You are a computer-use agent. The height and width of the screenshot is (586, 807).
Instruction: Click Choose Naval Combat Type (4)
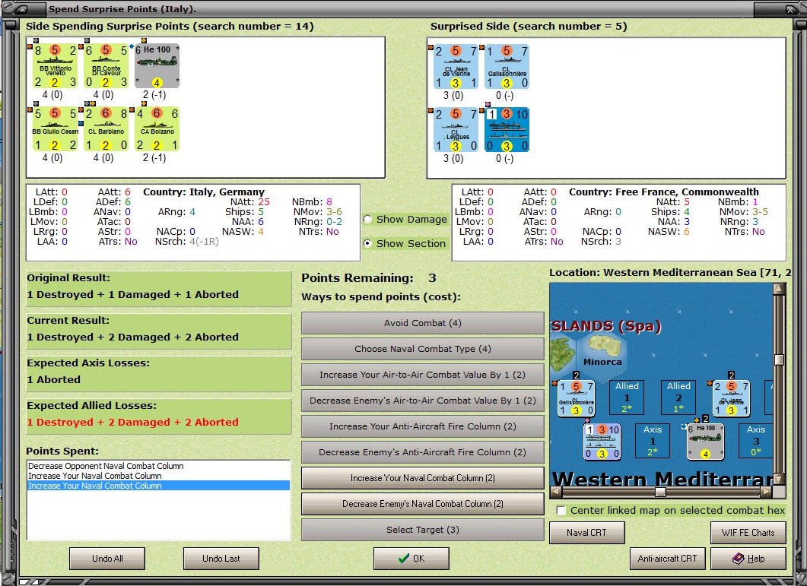(x=423, y=349)
